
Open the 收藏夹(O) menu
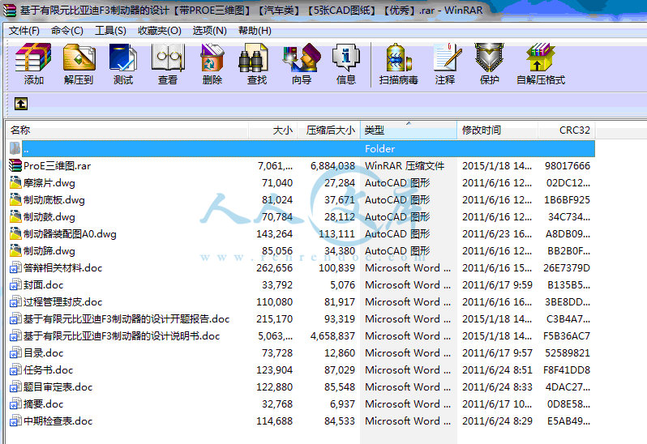coord(159,31)
